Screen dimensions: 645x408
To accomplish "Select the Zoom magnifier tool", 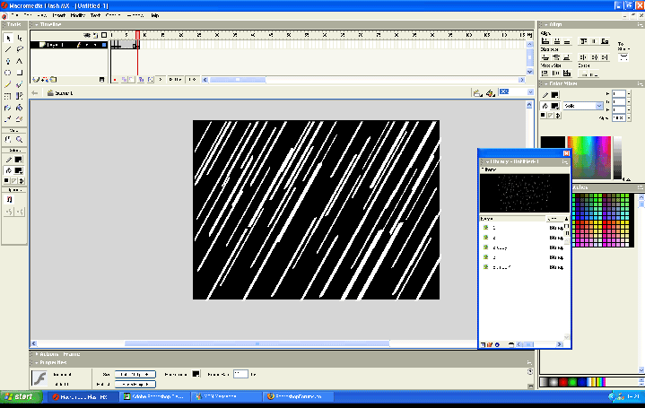I will (20, 140).
